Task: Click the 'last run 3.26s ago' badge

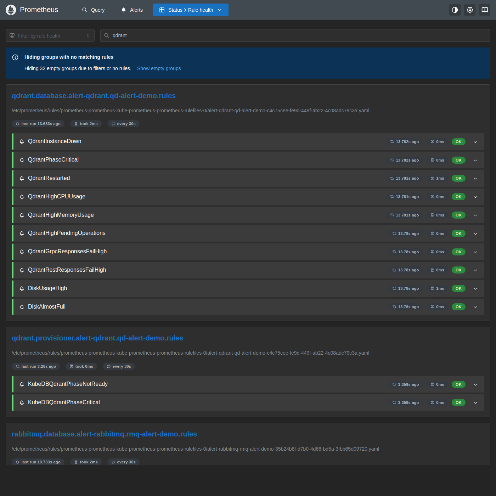Action: click(x=36, y=366)
